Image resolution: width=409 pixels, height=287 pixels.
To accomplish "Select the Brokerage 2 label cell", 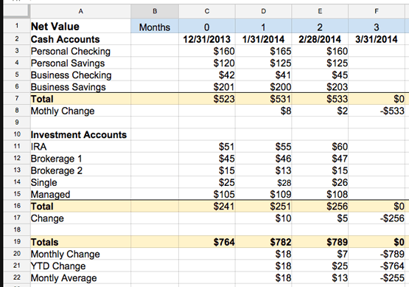I will pos(80,170).
